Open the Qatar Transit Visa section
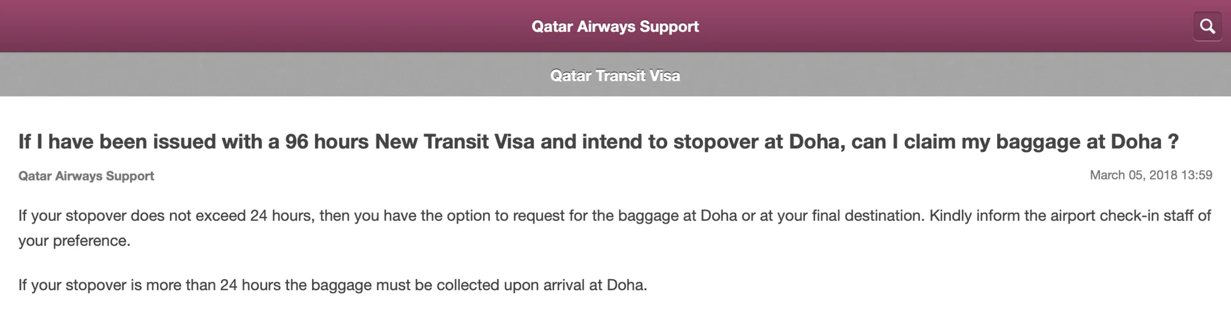 (615, 76)
